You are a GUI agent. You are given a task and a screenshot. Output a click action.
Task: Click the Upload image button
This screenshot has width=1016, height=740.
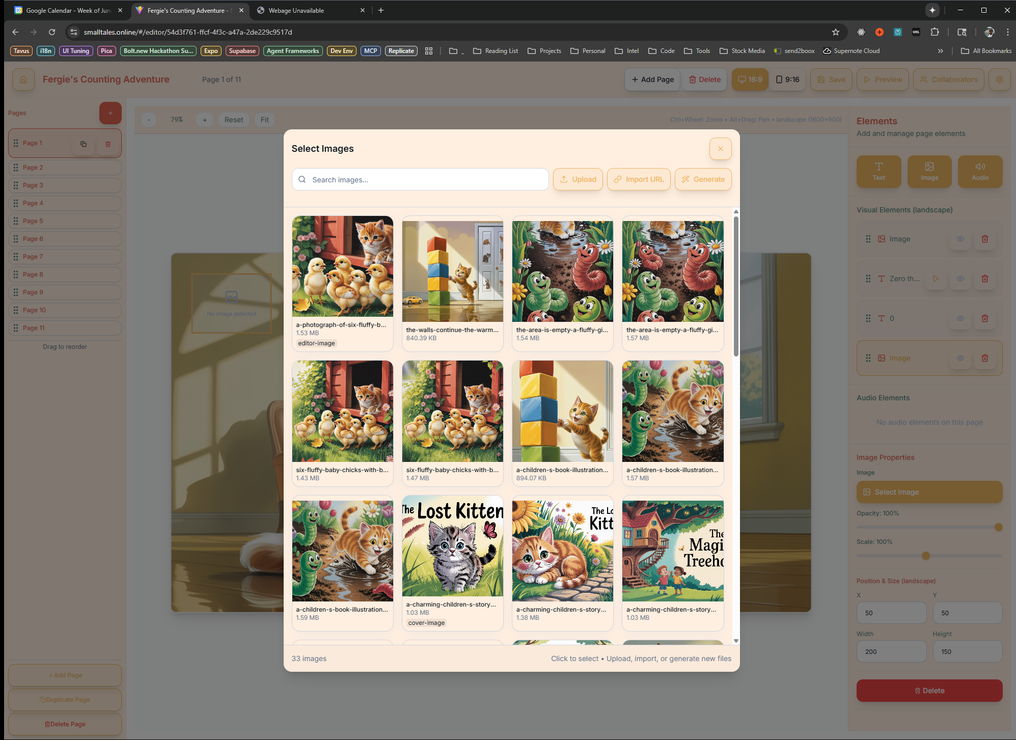click(578, 179)
